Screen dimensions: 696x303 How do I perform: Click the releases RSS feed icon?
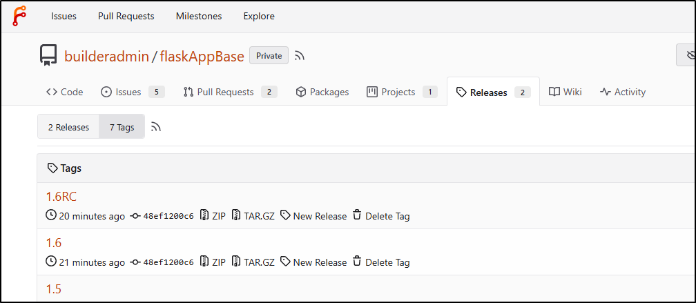tap(156, 127)
